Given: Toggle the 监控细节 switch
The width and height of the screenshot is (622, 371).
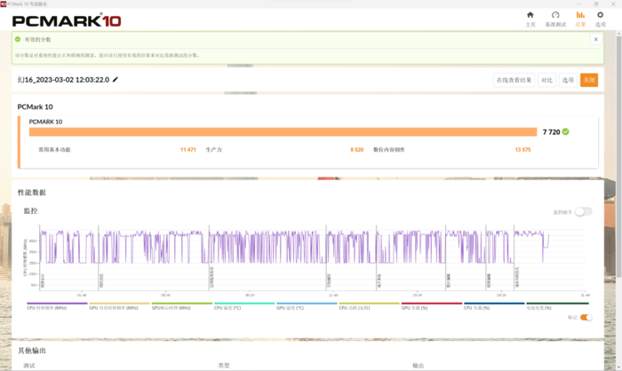Looking at the screenshot, I should (x=584, y=212).
